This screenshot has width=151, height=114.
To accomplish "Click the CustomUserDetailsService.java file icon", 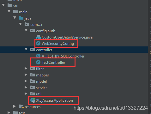I will click(x=38, y=37).
